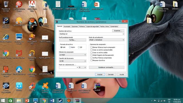This screenshot has width=183, height=103.
Task: Select the examen folder on desktop
Action: tap(149, 22)
